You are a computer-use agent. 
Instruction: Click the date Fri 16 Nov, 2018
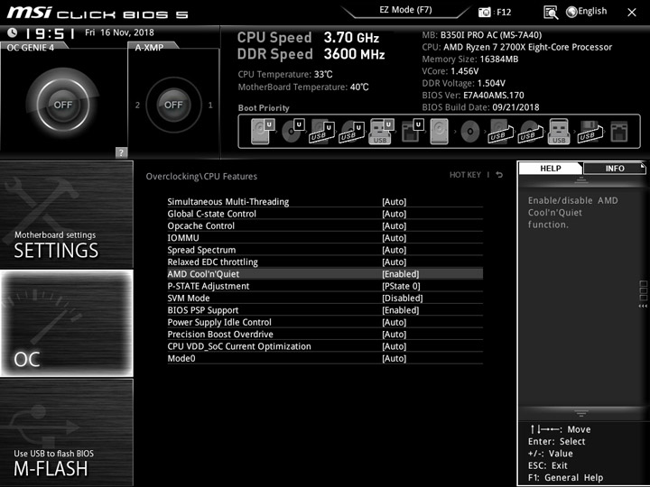(119, 32)
